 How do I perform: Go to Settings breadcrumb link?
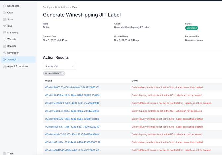point(47,7)
